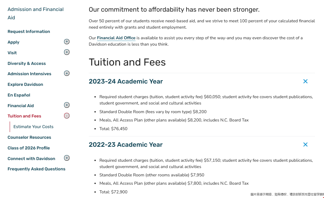Image resolution: width=324 pixels, height=198 pixels.
Task: Close the 2022-23 Academic Year section
Action: (305, 145)
